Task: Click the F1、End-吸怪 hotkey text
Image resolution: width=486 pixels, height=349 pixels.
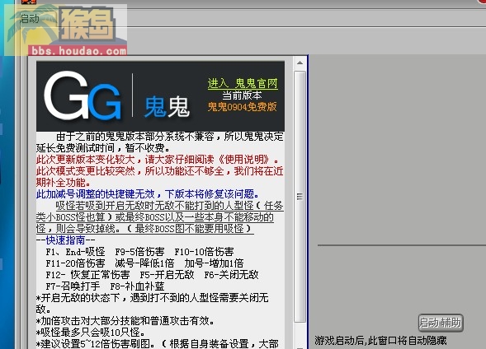Action: click(75, 252)
